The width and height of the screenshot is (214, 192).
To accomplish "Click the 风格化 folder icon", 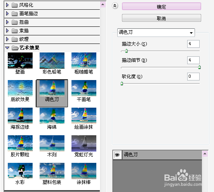I will tap(14, 5).
